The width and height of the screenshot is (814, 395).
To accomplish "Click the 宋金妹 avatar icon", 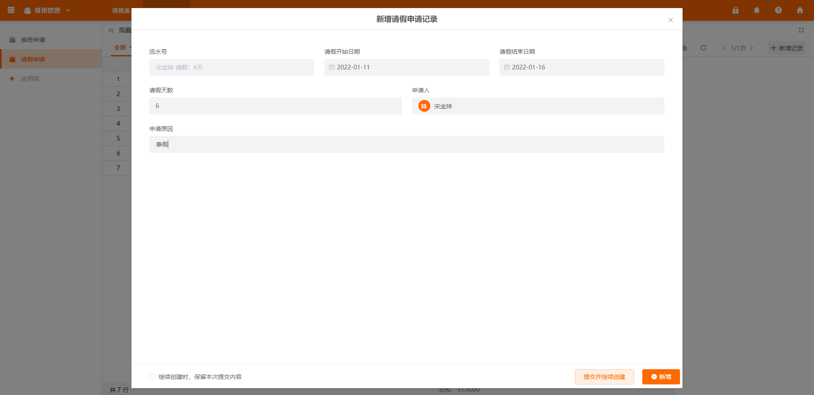I will tap(424, 106).
